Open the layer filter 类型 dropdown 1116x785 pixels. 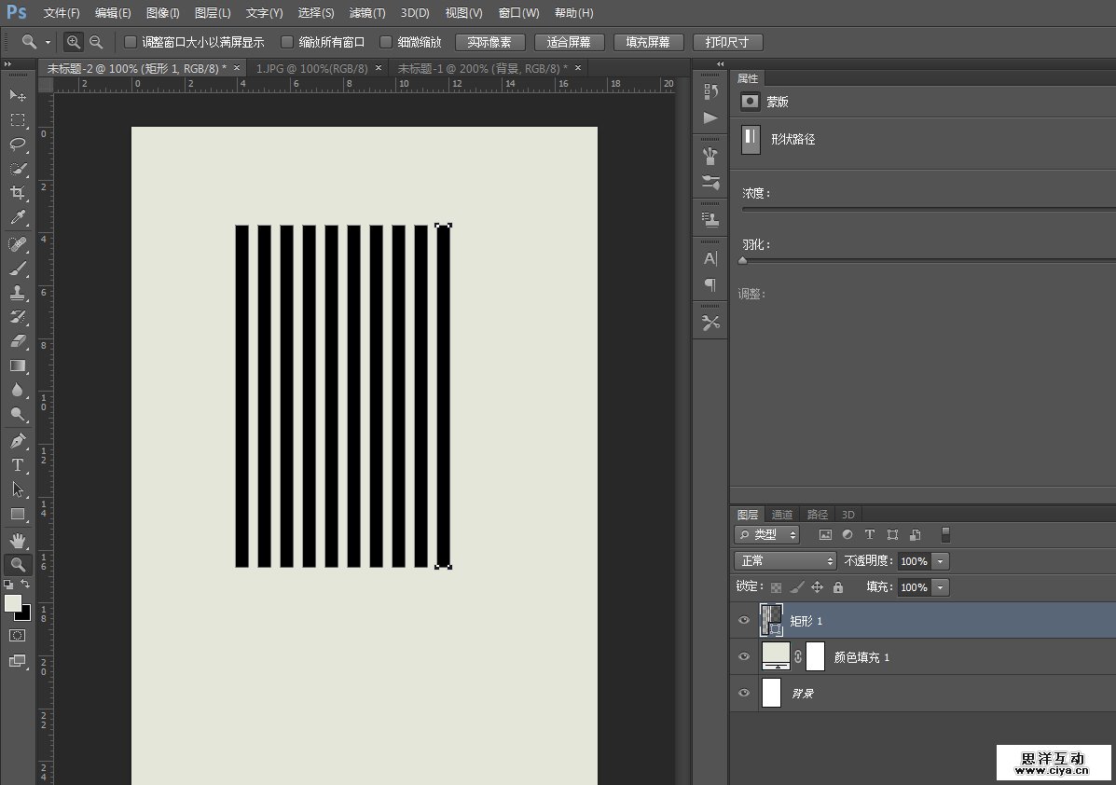767,535
